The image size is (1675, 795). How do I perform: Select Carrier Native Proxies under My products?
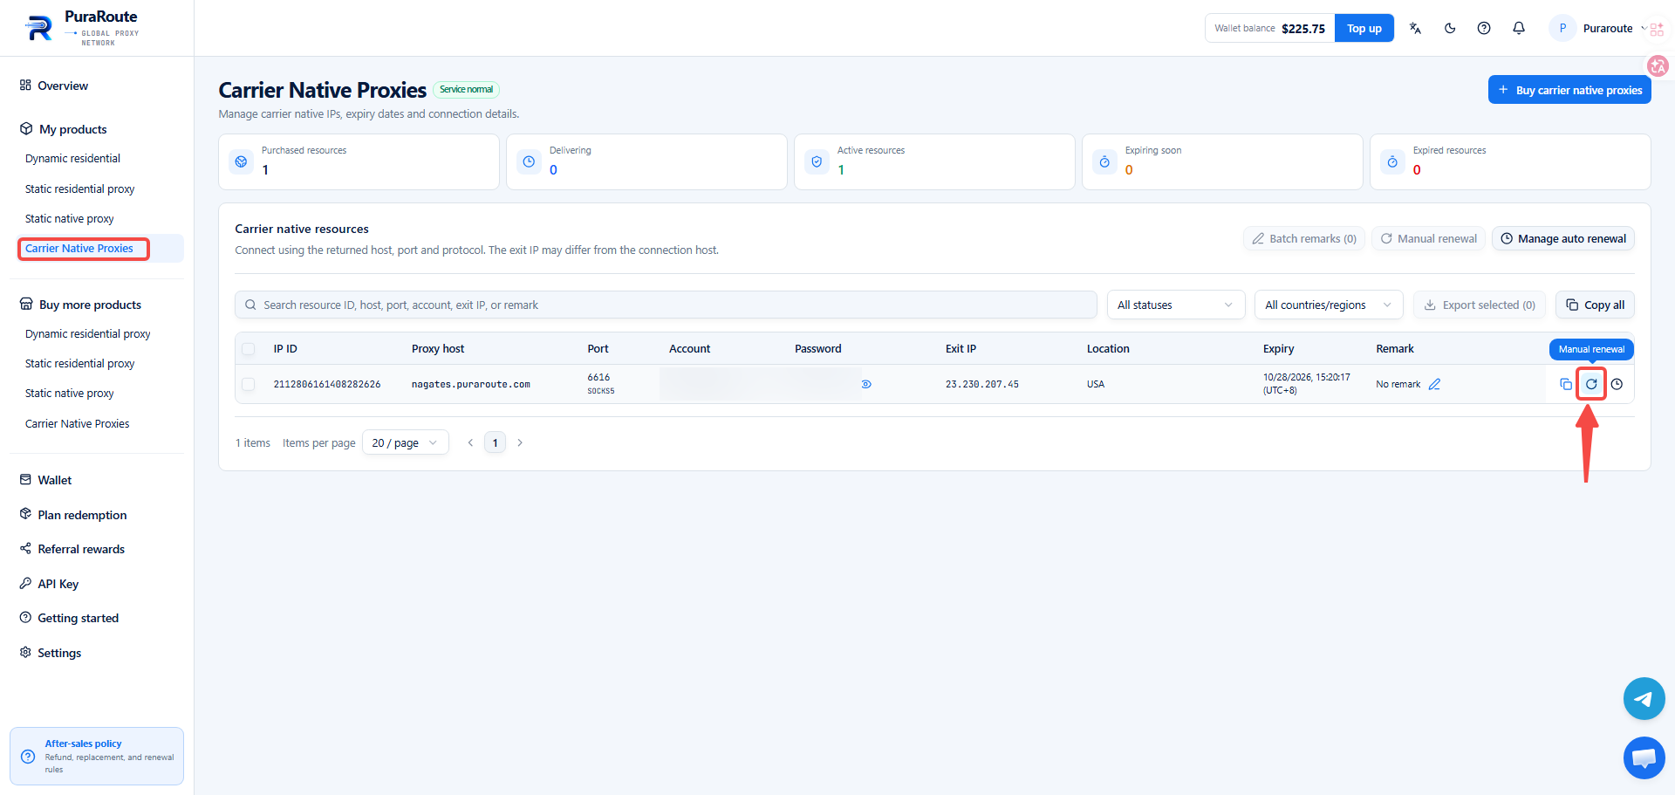[x=79, y=249]
